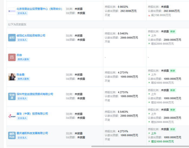
Task: Open 彼阳红太阳投资有限公司 company link
Action: pos(31,36)
